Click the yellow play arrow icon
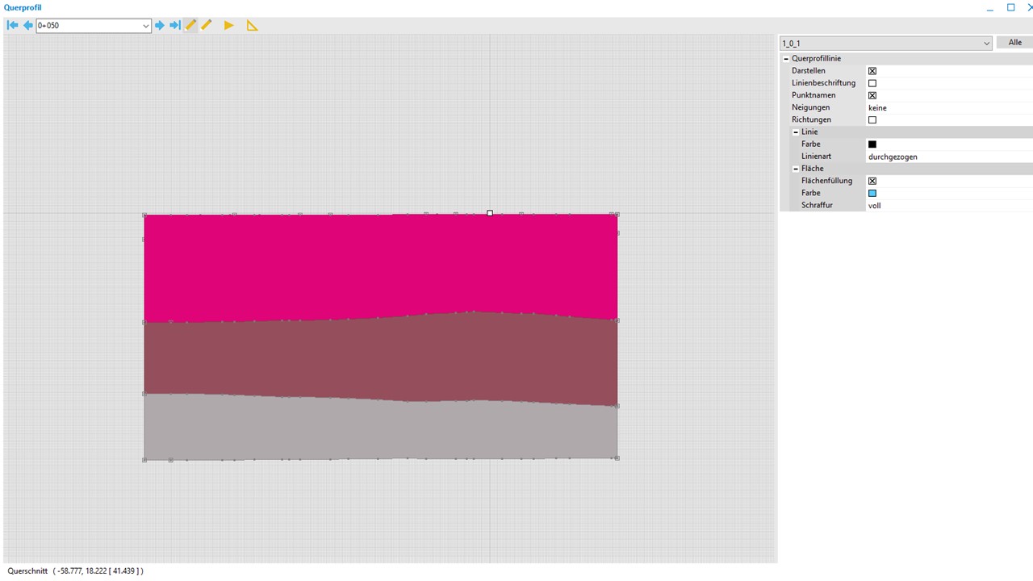This screenshot has height=581, width=1033. [x=229, y=25]
